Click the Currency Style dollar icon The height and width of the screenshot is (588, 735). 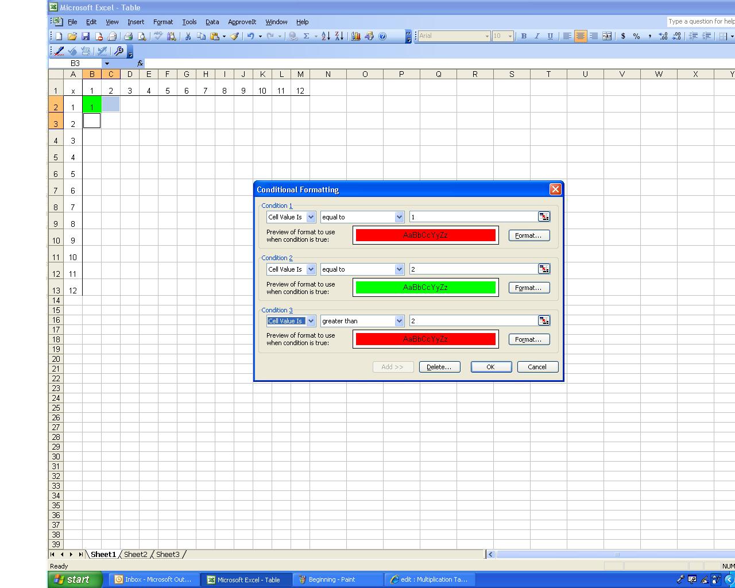(623, 36)
